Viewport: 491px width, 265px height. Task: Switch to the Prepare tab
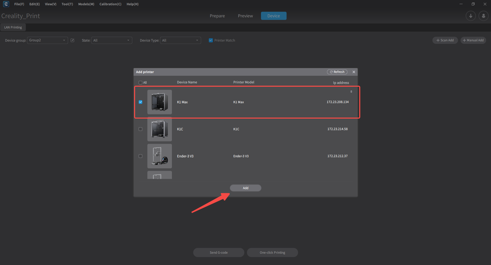(217, 16)
